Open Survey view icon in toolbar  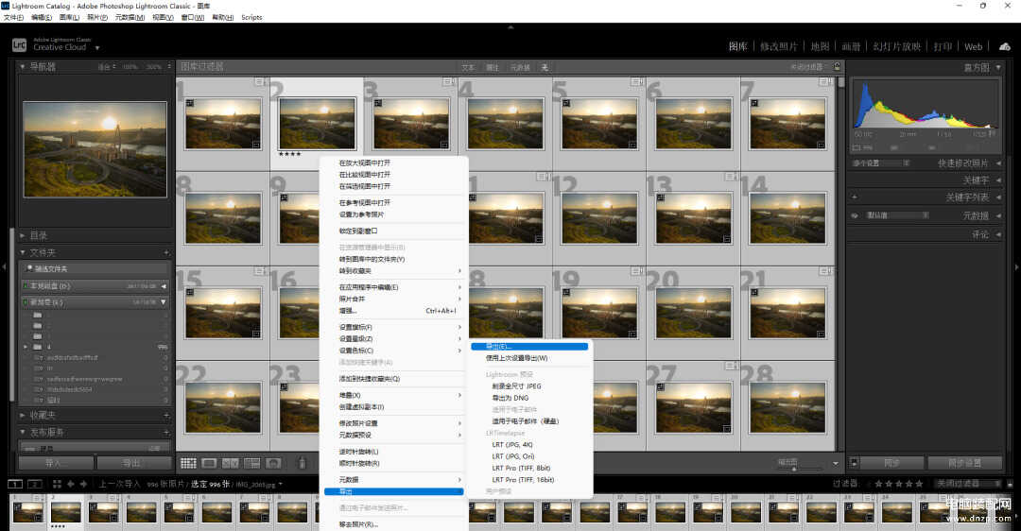[252, 463]
